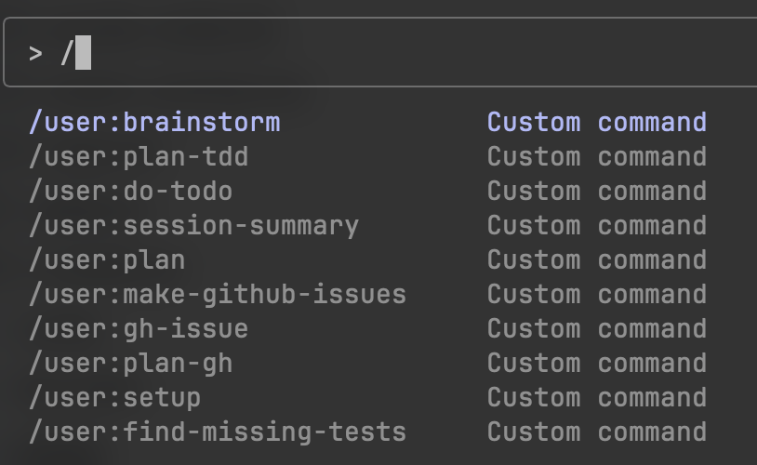Click Custom command description beside make-github-issues
This screenshot has height=465, width=757.
596,295
